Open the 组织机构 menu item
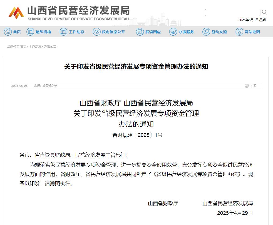Screen dimensions: 273x225 tap(43, 32)
